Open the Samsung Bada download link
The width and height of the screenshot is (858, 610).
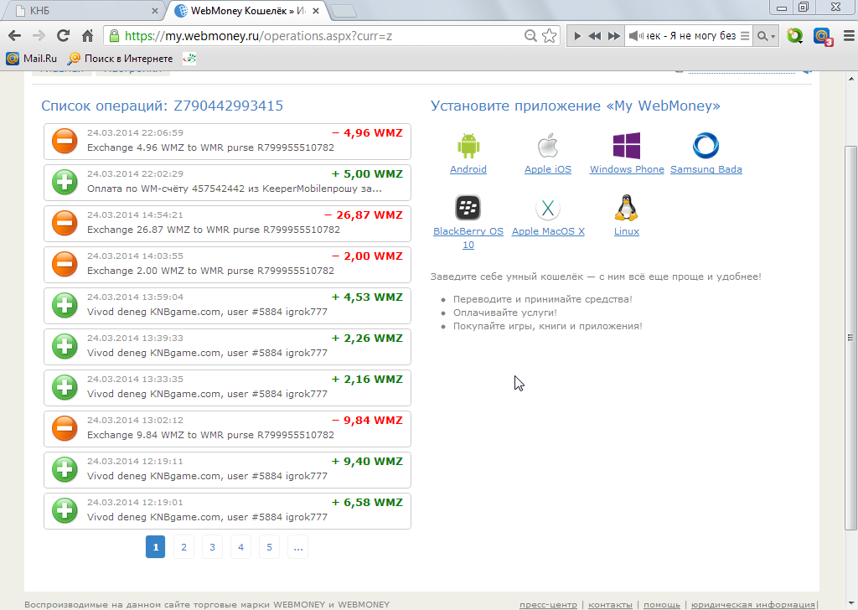click(x=706, y=169)
